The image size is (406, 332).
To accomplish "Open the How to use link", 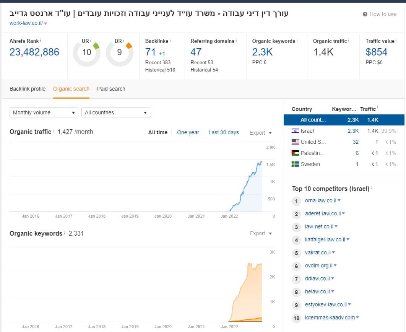I will click(383, 14).
